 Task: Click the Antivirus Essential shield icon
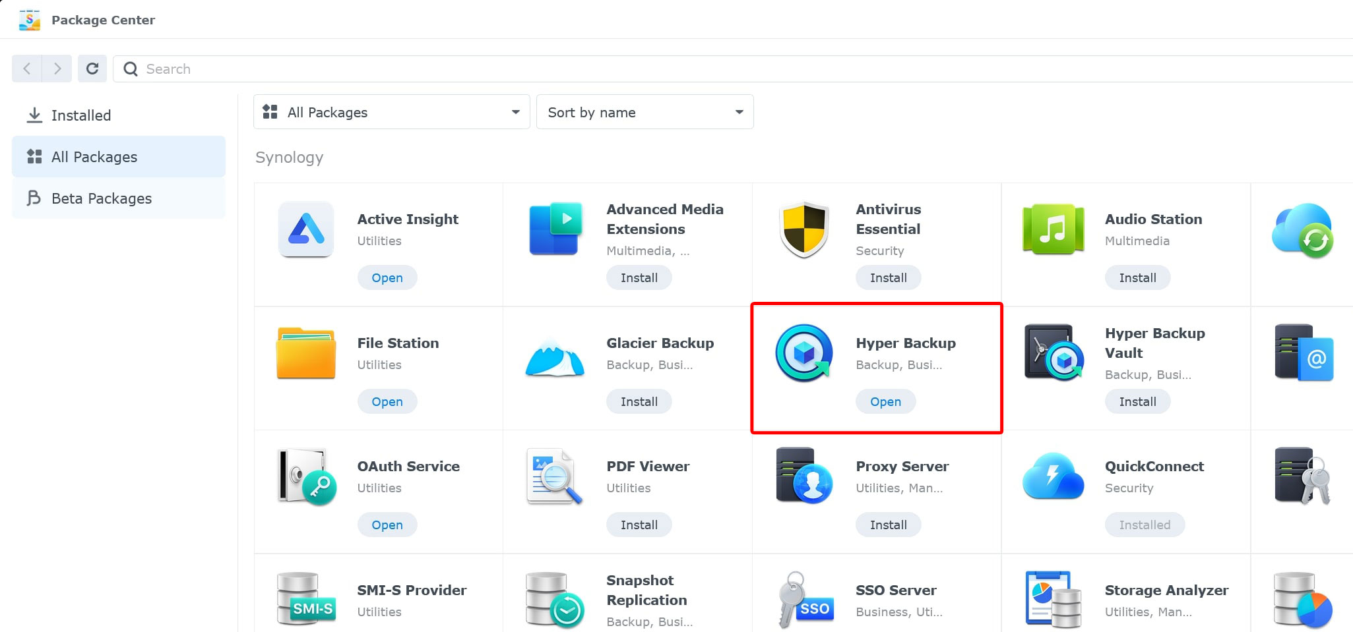[804, 229]
